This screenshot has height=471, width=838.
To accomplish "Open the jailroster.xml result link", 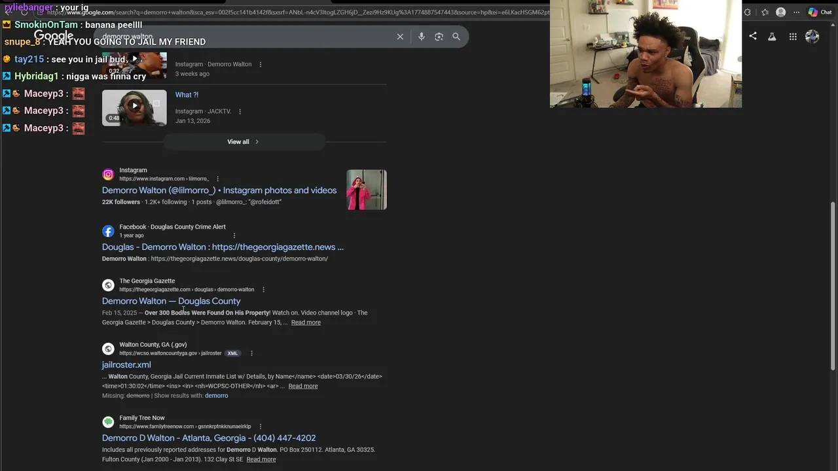I will pyautogui.click(x=126, y=365).
